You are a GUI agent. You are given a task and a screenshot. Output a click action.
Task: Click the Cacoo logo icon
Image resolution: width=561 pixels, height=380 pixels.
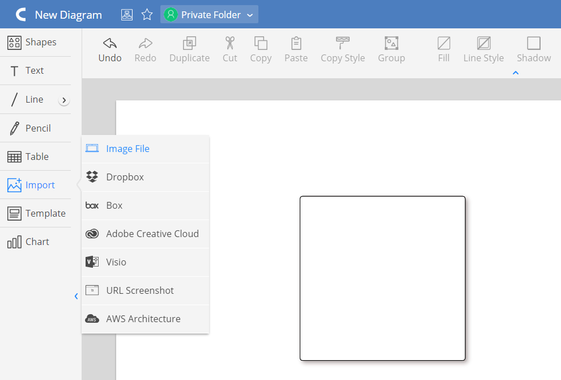click(21, 15)
